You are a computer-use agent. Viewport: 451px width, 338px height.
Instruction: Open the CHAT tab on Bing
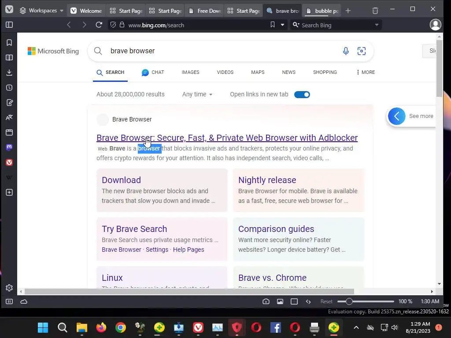[153, 73]
